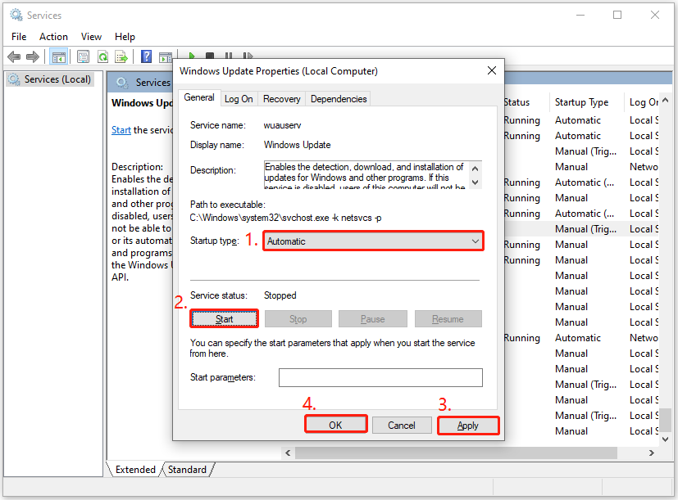Click the Start button in the properties dialog
Image resolution: width=678 pixels, height=500 pixels.
(224, 318)
